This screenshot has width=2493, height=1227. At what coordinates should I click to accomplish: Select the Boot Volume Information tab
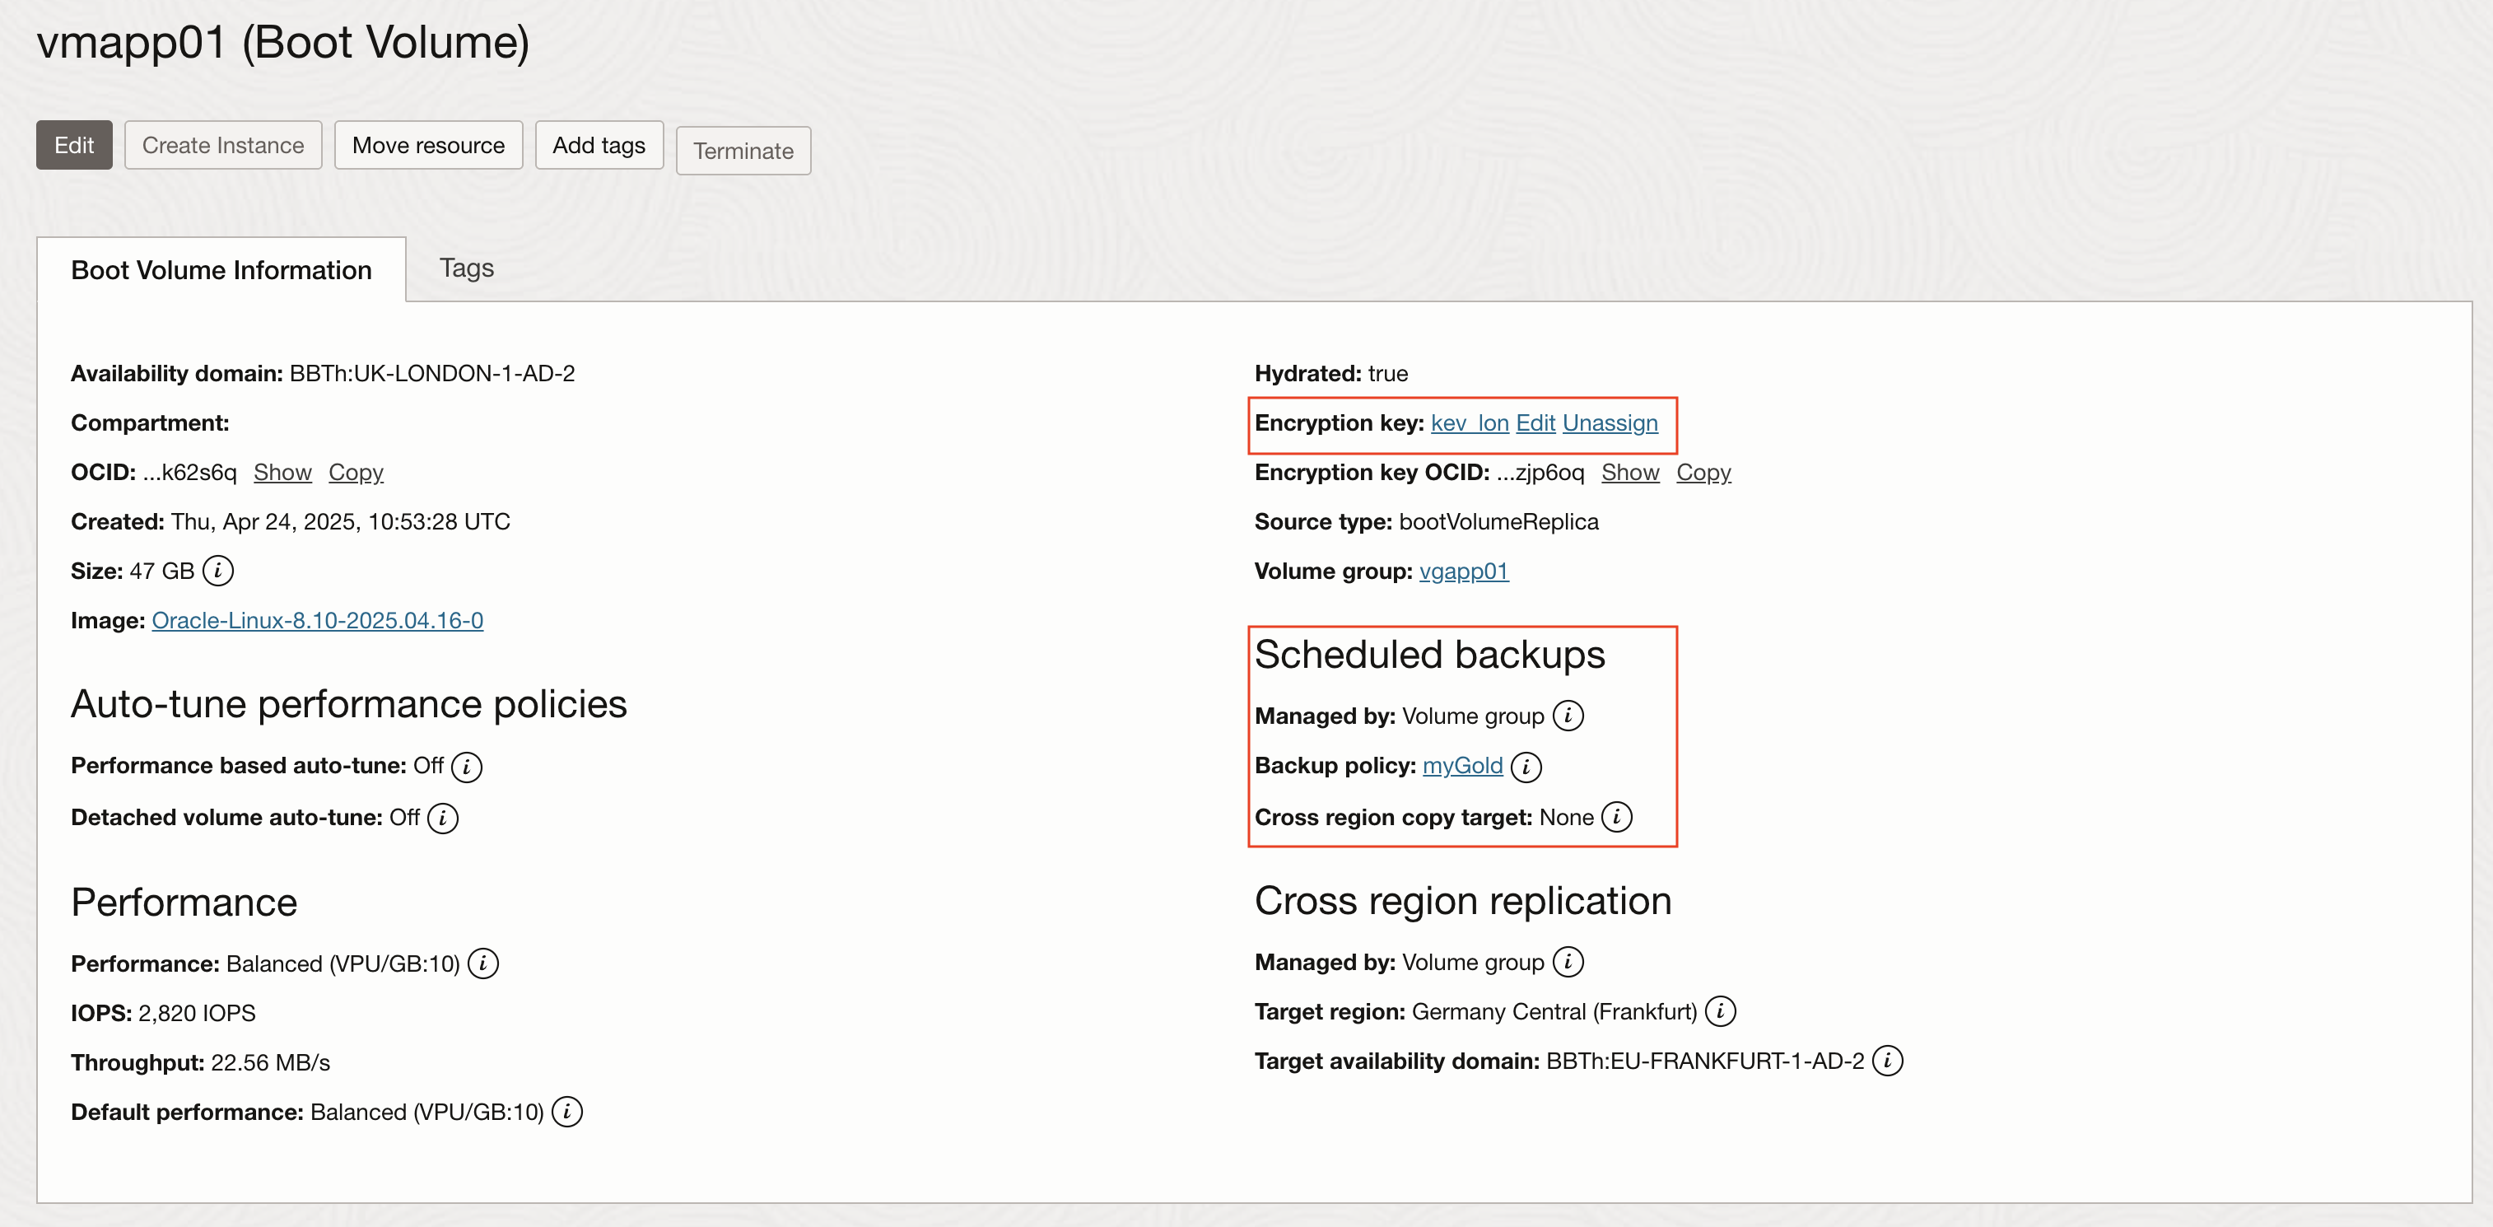(221, 270)
